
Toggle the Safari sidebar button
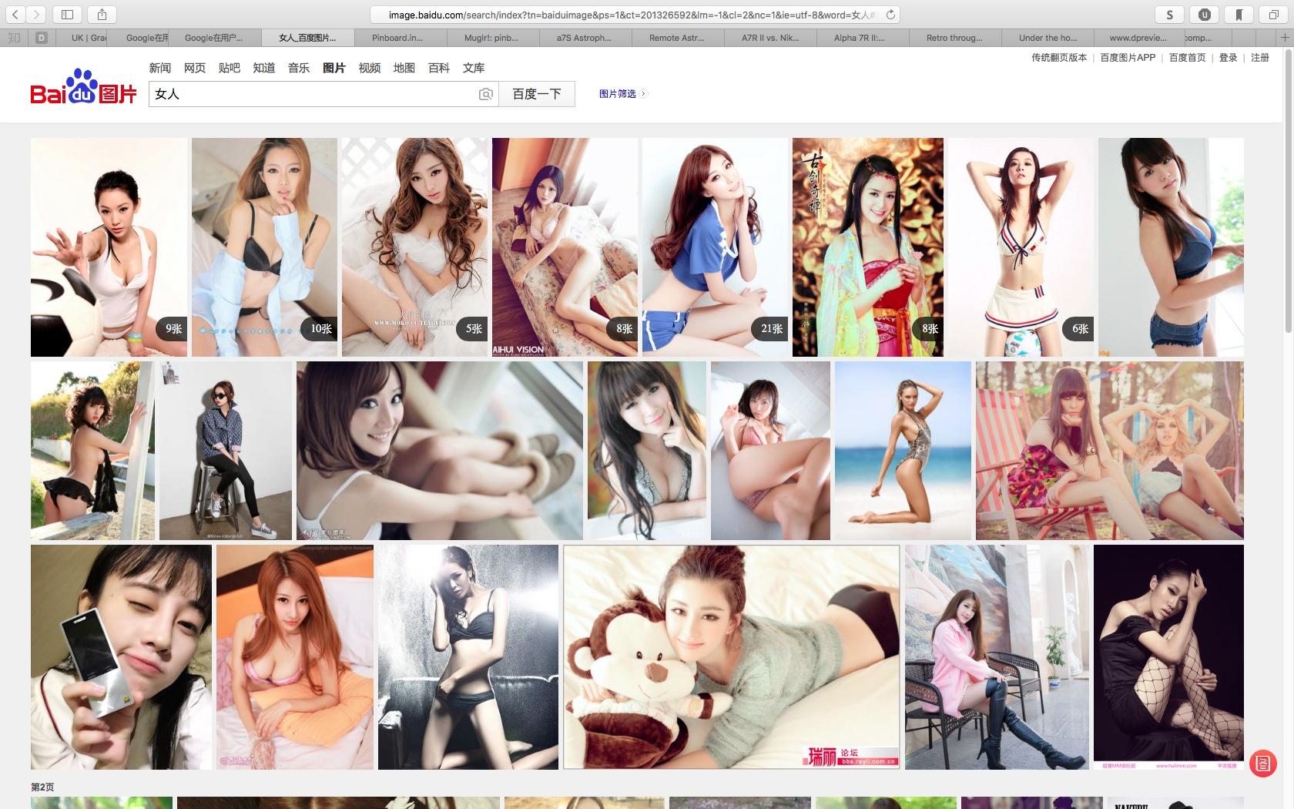(67, 15)
